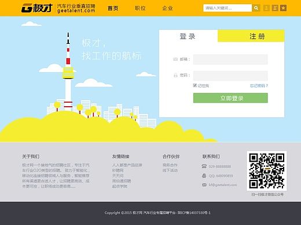301x225 pixels.
Task: Open the 商务合作 partner link
Action: click(x=170, y=165)
